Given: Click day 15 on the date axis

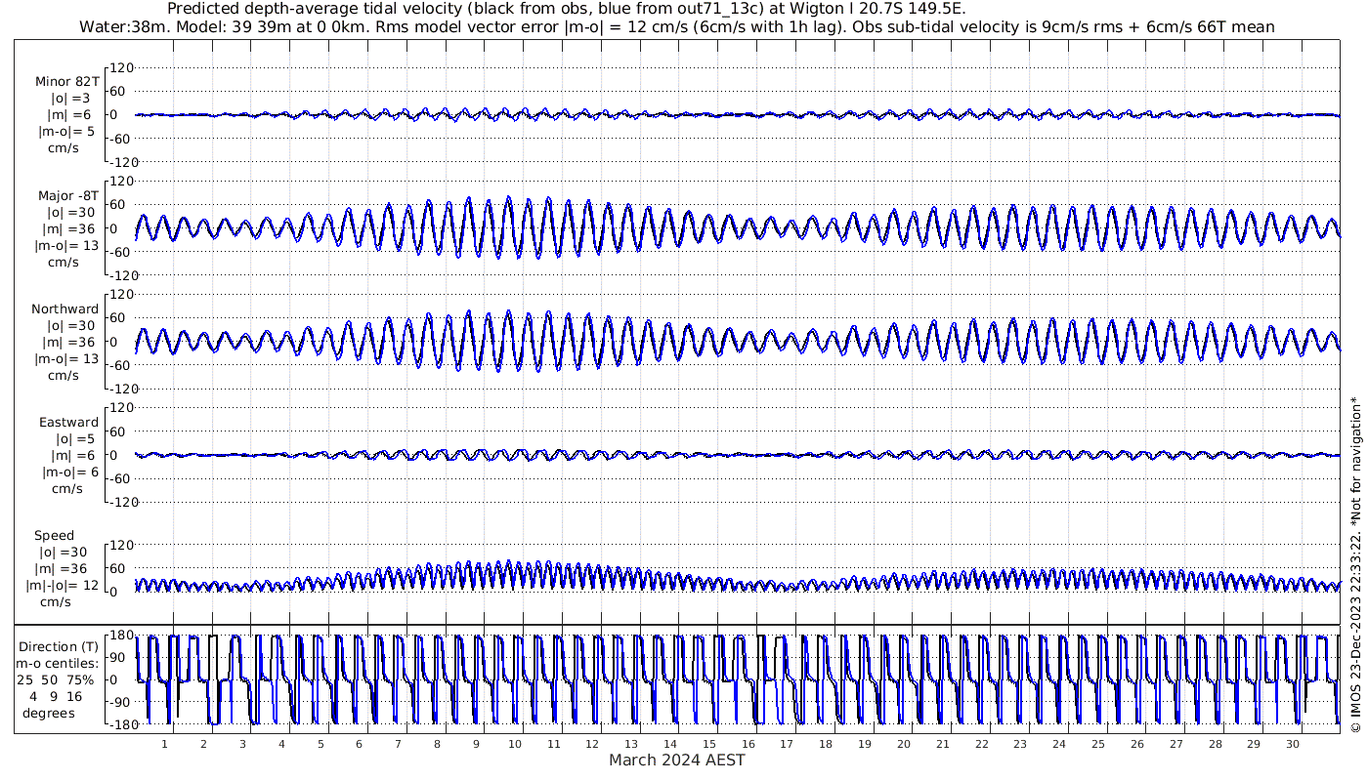Looking at the screenshot, I should click(709, 744).
